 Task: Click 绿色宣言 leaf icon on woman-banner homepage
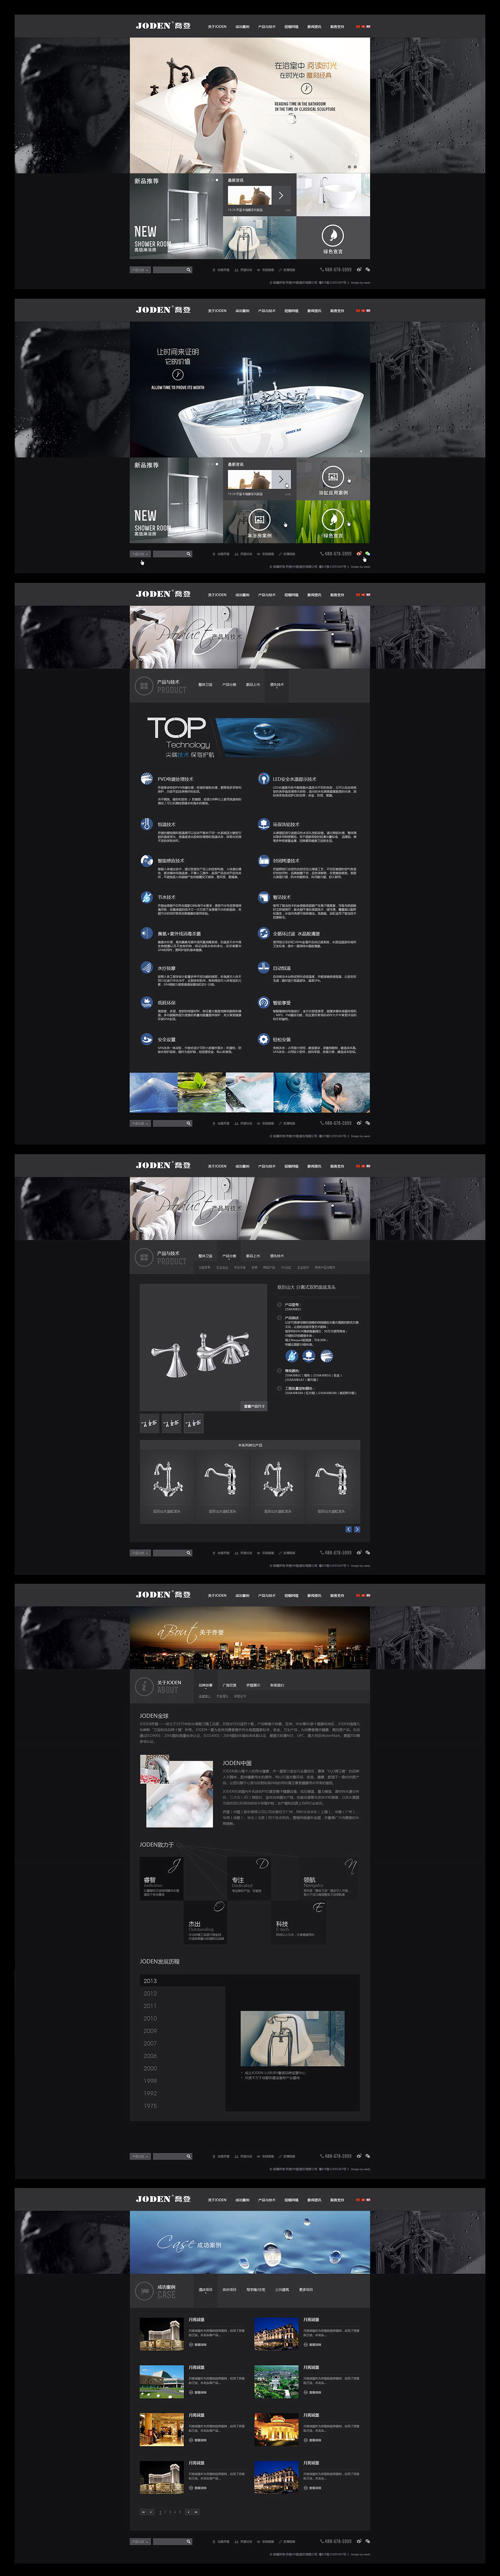(333, 235)
